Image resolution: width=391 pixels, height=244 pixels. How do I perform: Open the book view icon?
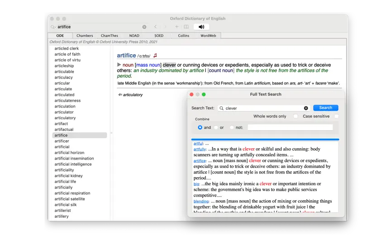(x=186, y=27)
